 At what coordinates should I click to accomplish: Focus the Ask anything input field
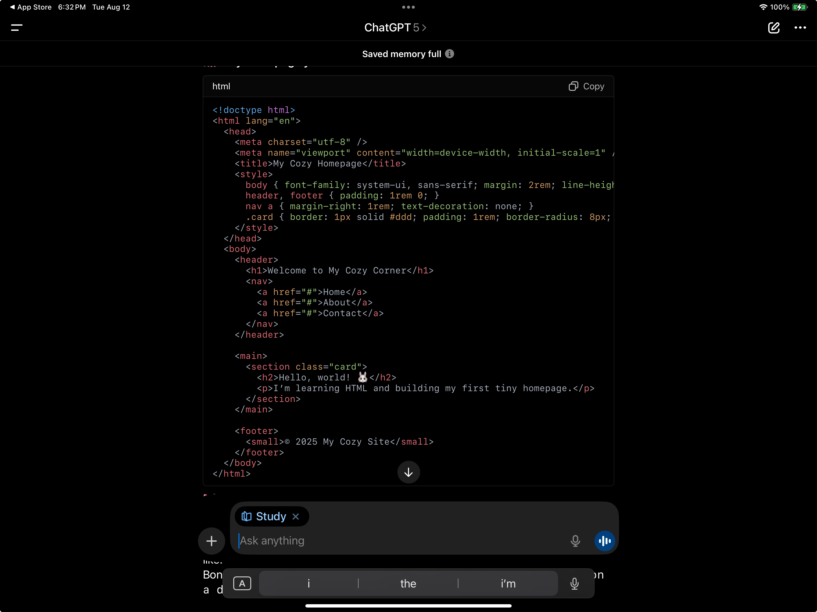tap(401, 541)
